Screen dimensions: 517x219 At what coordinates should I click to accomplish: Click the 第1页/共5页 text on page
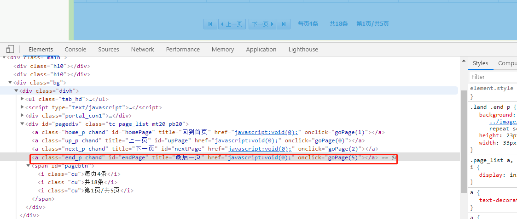pos(372,24)
